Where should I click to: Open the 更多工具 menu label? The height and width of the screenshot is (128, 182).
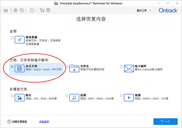click(x=142, y=10)
